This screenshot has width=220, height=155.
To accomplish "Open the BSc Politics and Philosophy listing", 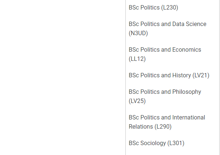I will click(x=165, y=96).
